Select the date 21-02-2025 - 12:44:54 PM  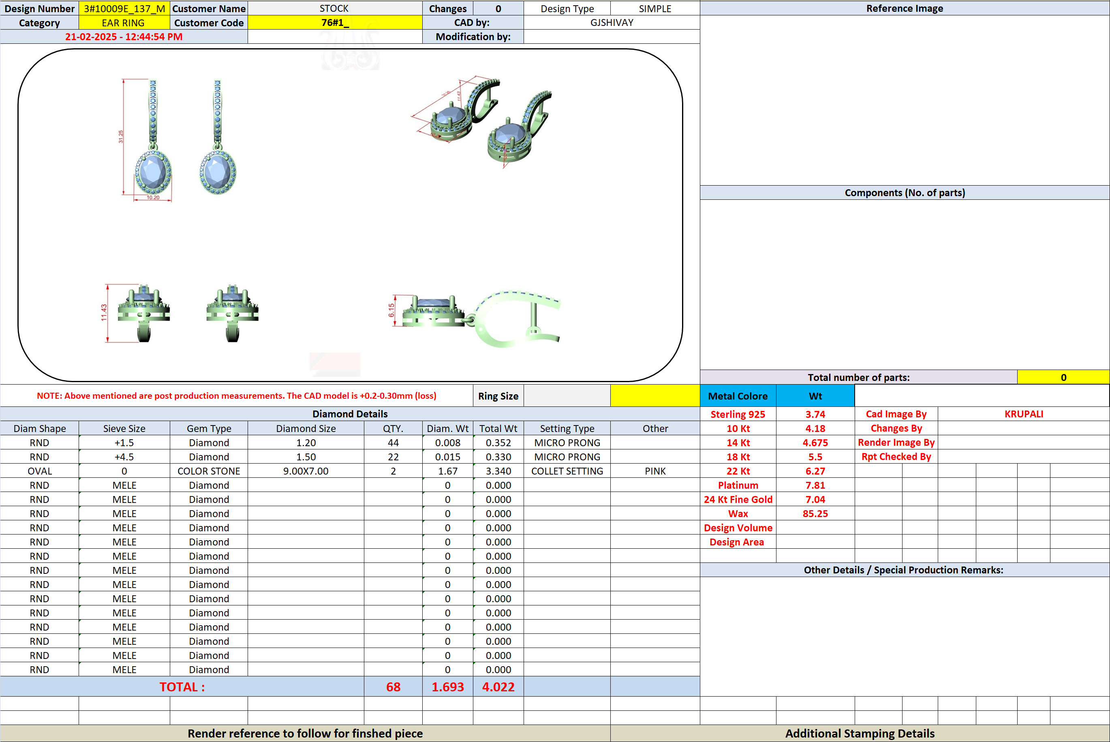(x=124, y=37)
